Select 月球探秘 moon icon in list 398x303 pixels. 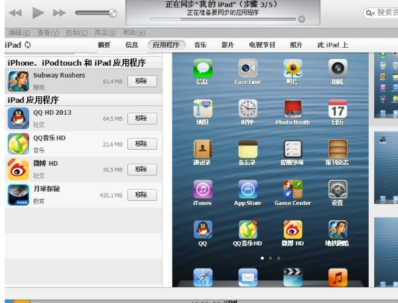pyautogui.click(x=19, y=195)
